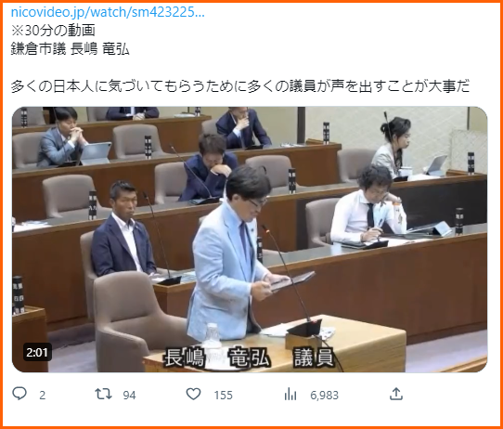Click the reply speech bubble icon

pyautogui.click(x=19, y=394)
